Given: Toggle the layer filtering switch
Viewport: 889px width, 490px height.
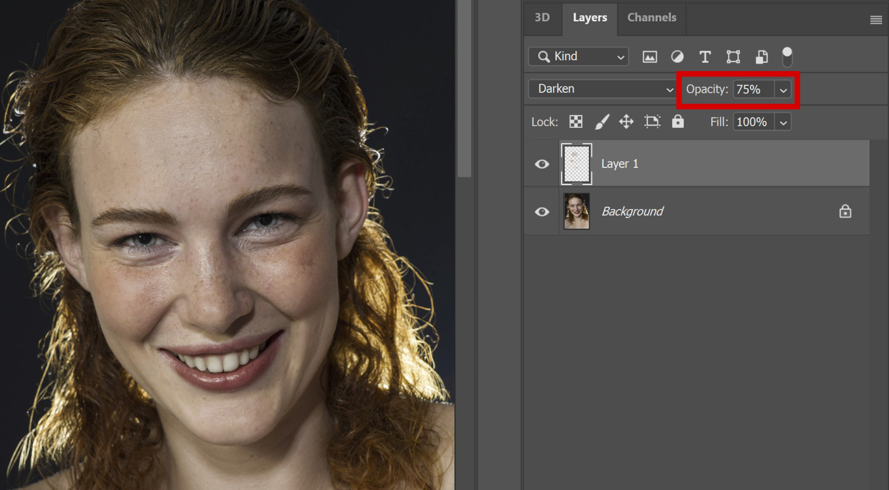Looking at the screenshot, I should [x=787, y=57].
